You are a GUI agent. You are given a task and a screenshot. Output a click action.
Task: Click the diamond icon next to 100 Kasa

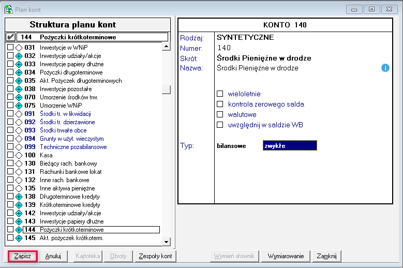[x=19, y=155]
